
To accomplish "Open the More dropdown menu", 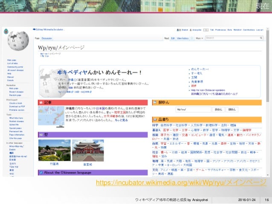I will (199, 38).
